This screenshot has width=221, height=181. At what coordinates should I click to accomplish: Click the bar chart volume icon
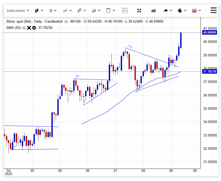153,11
